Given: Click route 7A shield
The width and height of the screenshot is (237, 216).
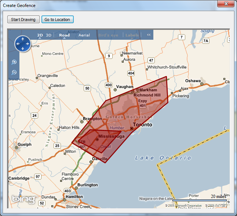Looking at the screenshot, I should click(x=206, y=41).
